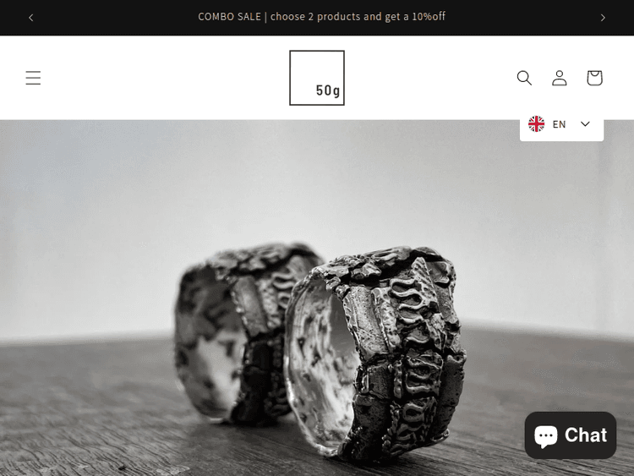Screen dimensions: 634x476
Task: Click the UK flag icon
Action: pos(536,123)
